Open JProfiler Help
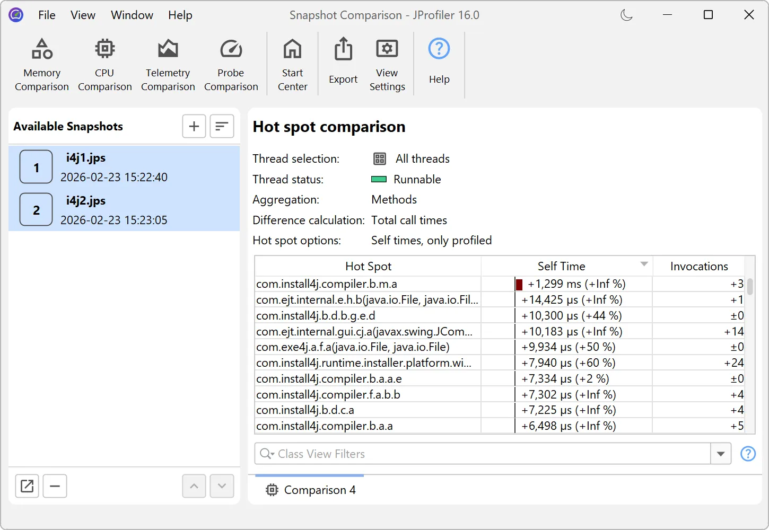 (x=439, y=64)
